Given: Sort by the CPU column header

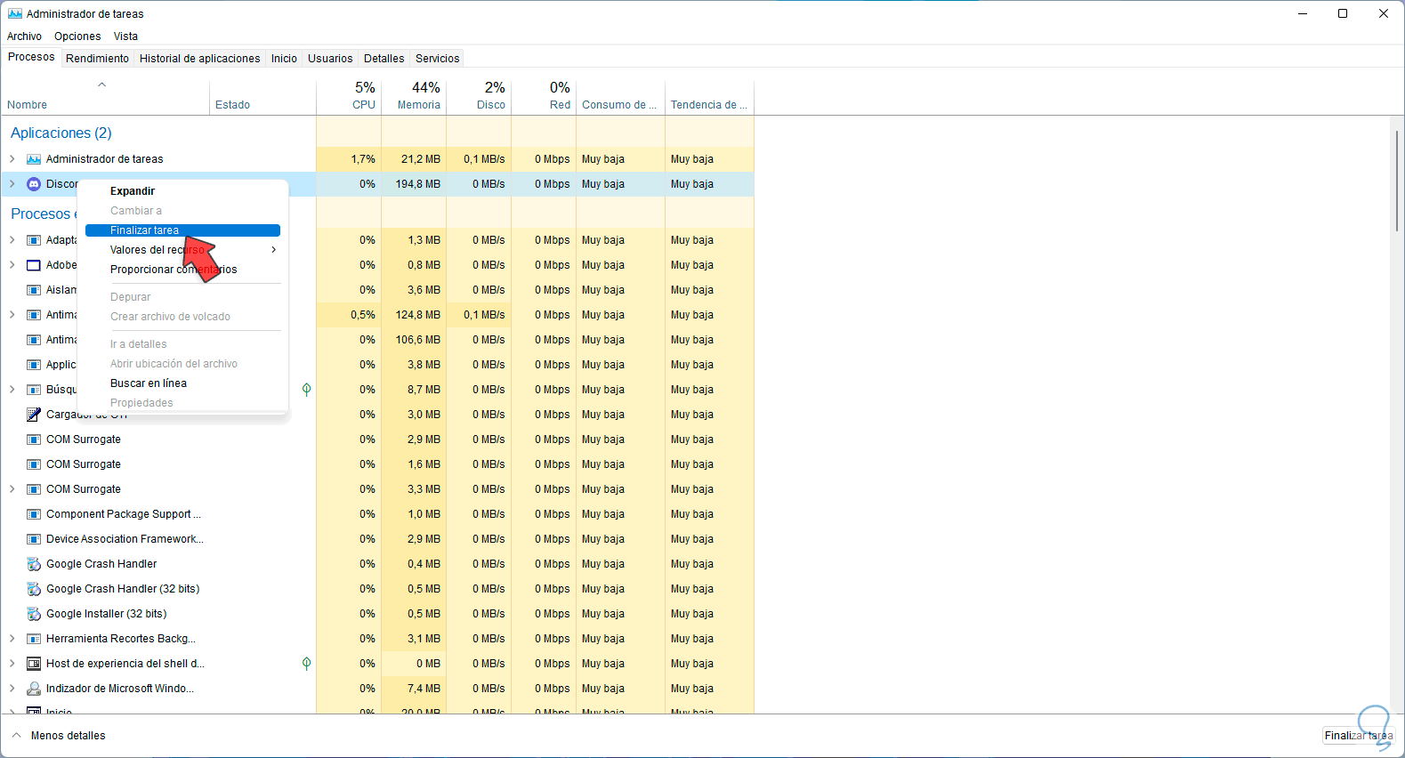Looking at the screenshot, I should coord(349,97).
